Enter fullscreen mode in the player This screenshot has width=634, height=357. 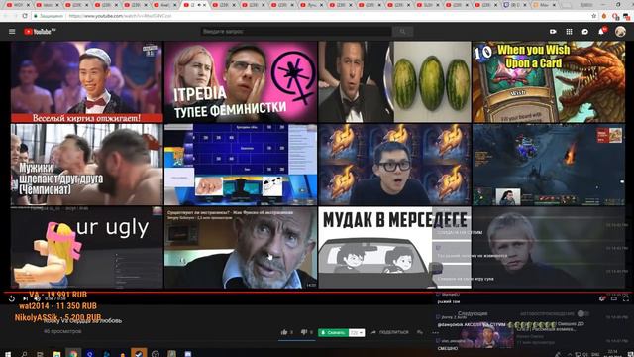click(x=626, y=298)
